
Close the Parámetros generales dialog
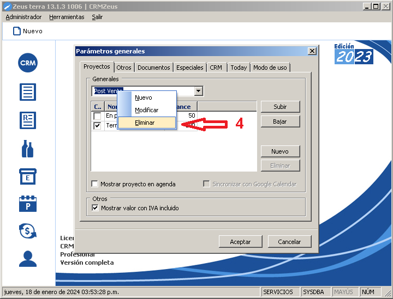coord(312,51)
